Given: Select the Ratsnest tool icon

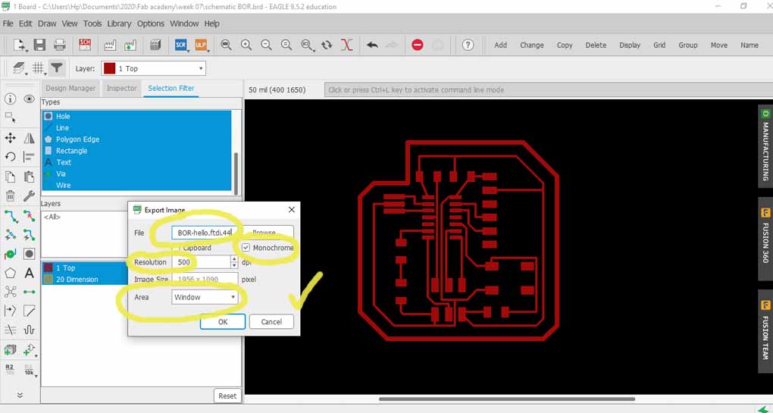Looking at the screenshot, I should click(10, 292).
